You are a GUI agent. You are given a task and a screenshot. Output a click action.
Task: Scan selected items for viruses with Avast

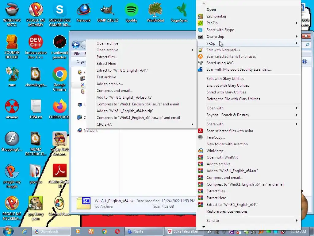(231, 57)
